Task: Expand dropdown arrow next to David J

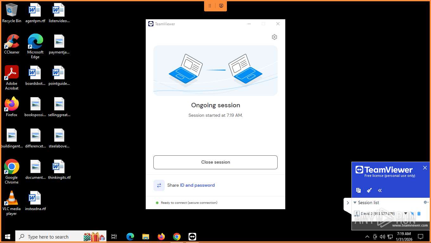Action: coord(406,214)
